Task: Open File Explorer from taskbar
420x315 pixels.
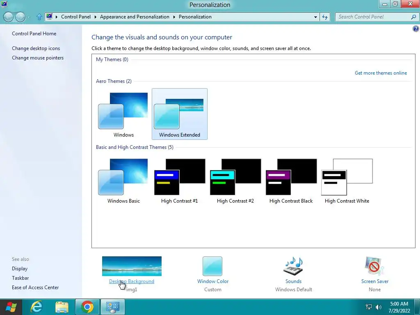Action: point(62,307)
